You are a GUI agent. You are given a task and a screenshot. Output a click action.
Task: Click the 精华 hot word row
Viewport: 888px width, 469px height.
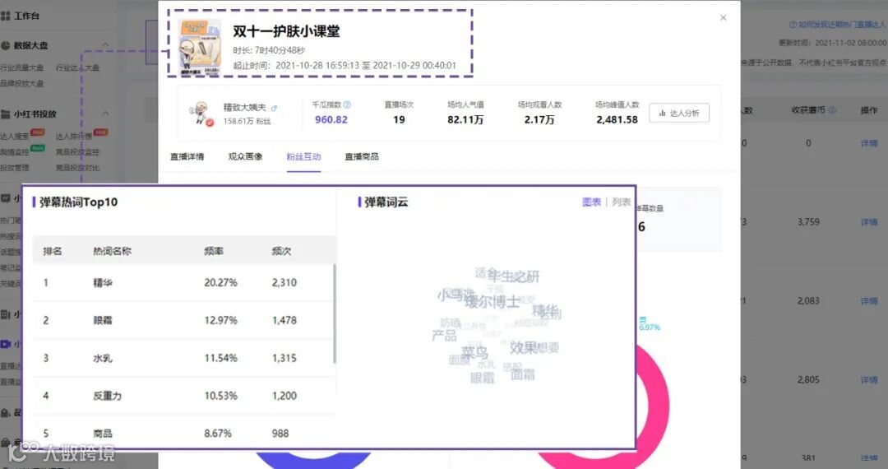pos(183,283)
